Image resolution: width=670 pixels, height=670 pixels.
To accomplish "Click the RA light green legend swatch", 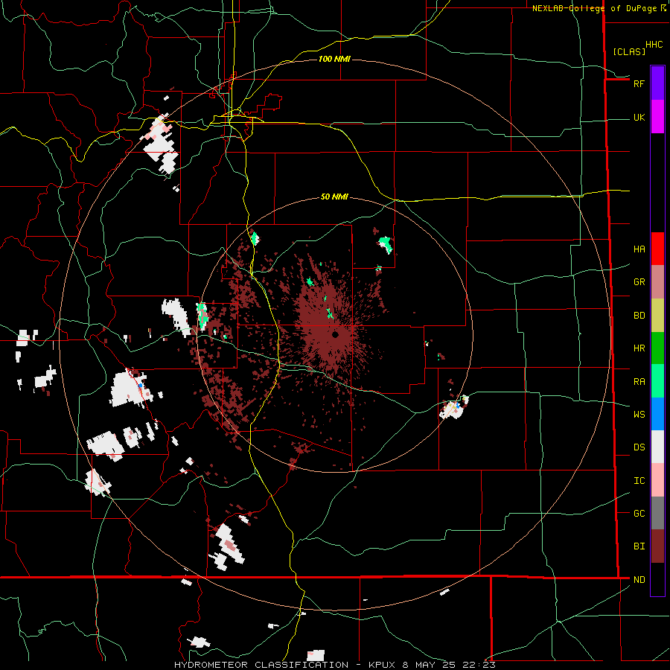I will pyautogui.click(x=657, y=381).
